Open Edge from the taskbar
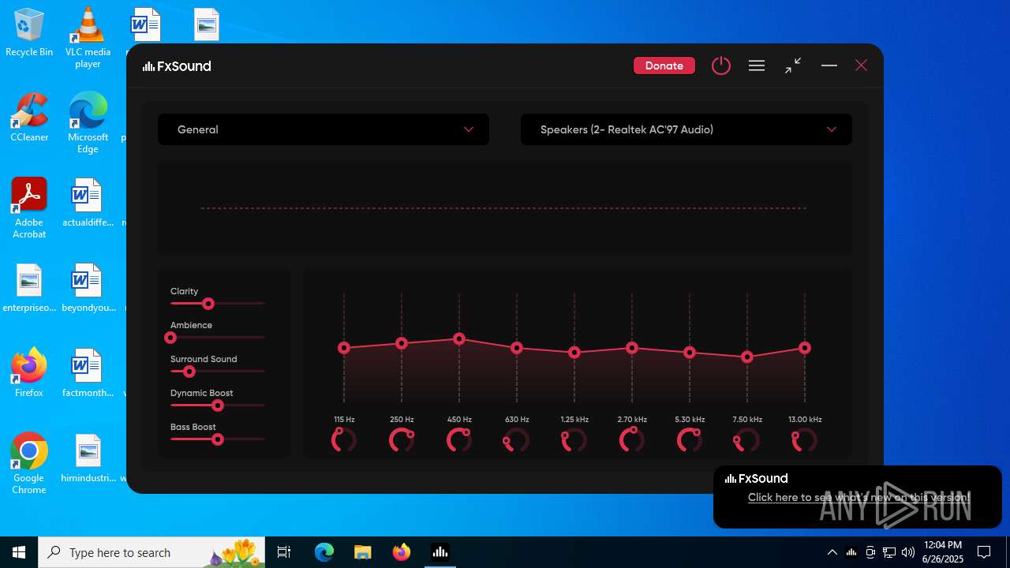 click(x=324, y=552)
